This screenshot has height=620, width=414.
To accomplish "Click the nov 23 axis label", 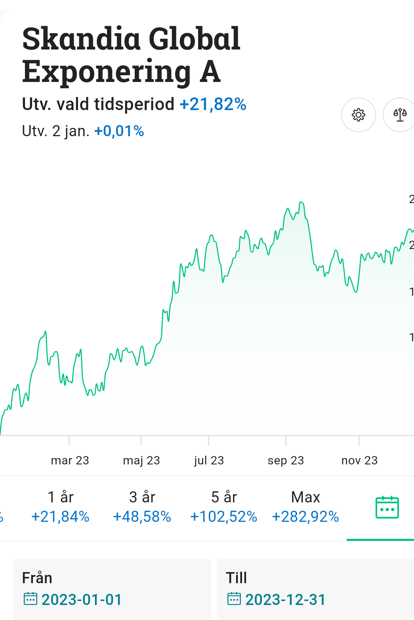I will 359,460.
